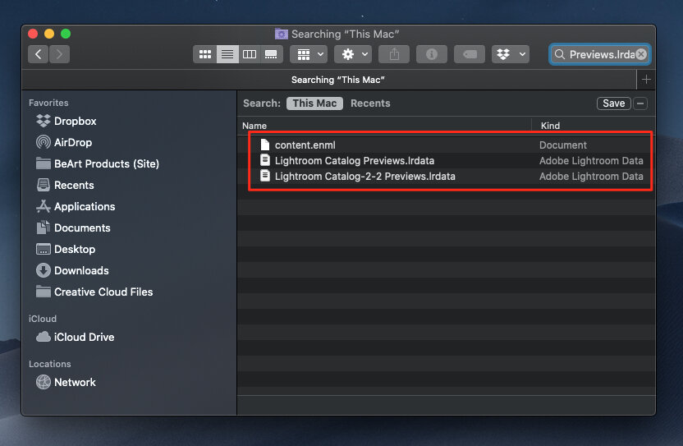Screen dimensions: 683x446
Task: Sort results by Name column
Action: (254, 126)
